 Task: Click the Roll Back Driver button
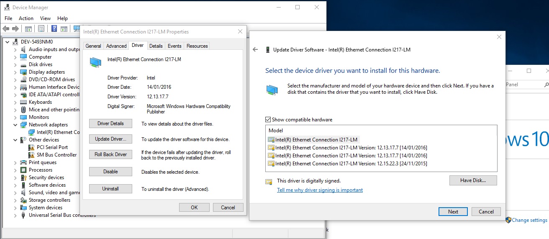coord(110,154)
